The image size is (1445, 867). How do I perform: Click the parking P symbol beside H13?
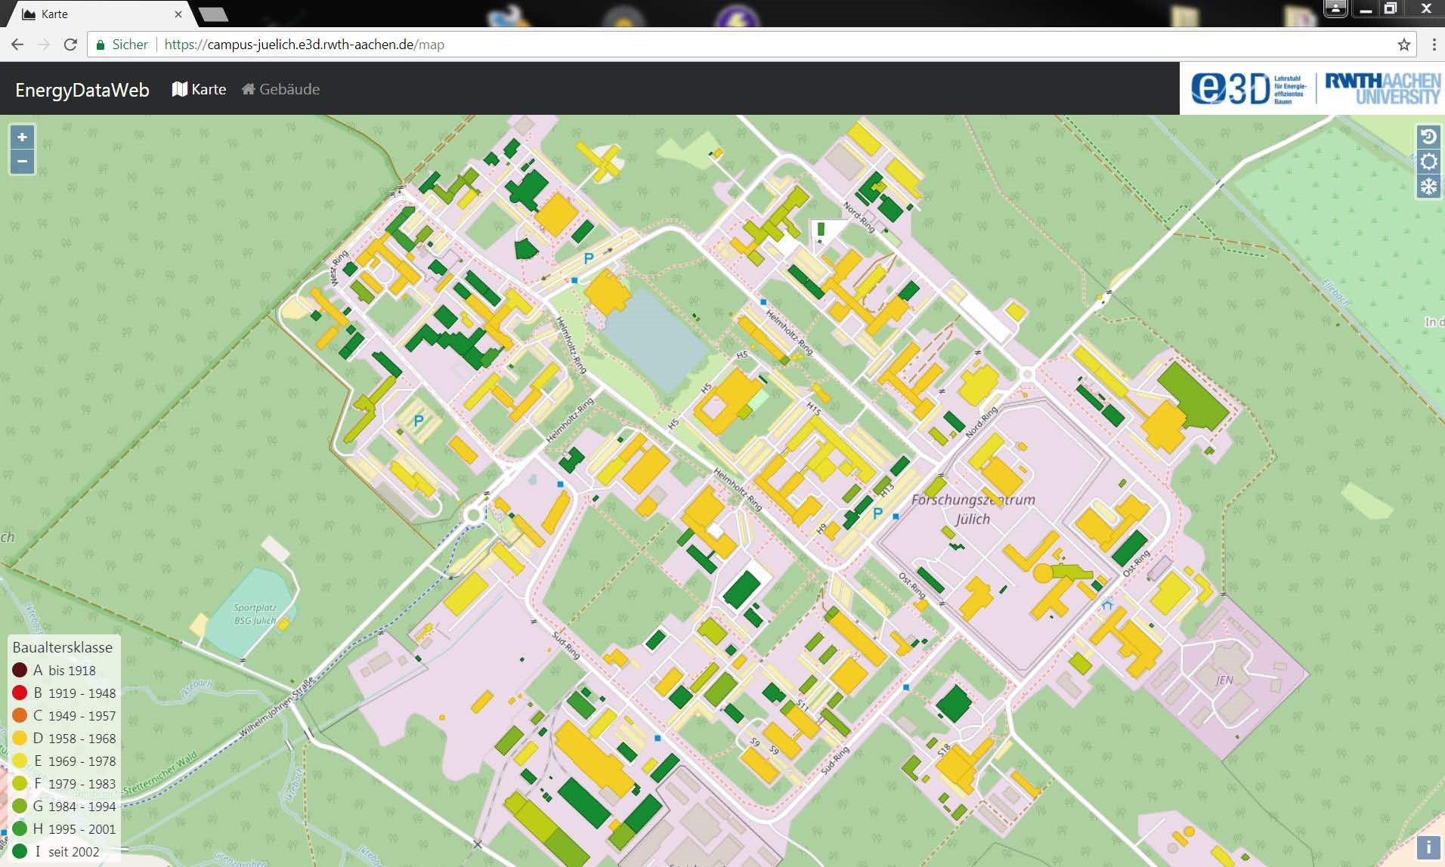click(877, 514)
